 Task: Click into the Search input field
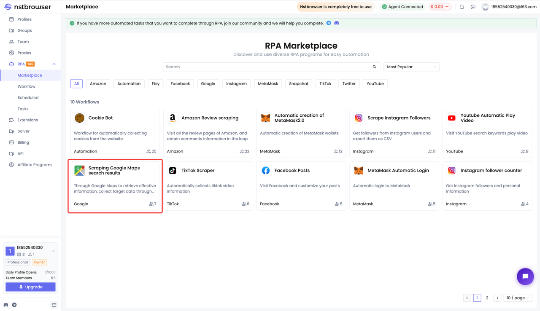coord(270,67)
